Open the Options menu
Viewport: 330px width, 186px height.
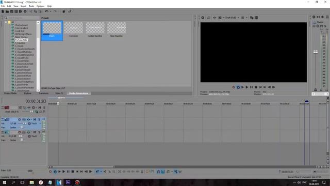point(40,6)
